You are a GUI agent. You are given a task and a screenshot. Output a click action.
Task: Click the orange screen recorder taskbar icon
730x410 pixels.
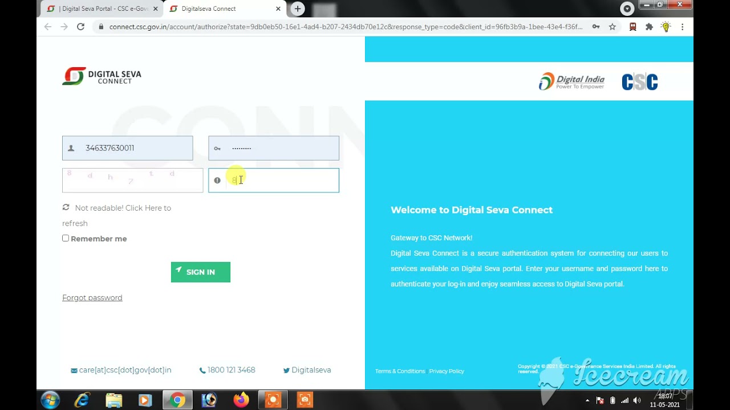pyautogui.click(x=273, y=400)
